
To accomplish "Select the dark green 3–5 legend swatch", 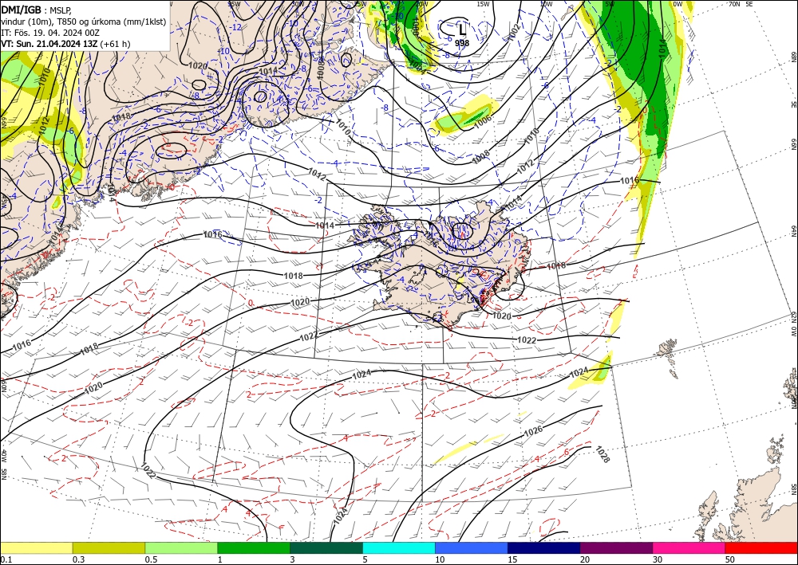I will 326,547.
